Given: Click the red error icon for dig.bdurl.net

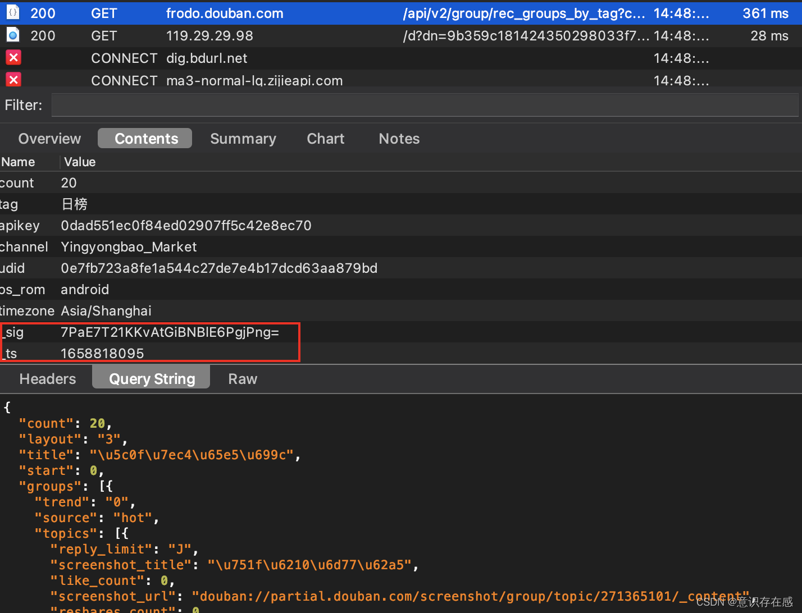Looking at the screenshot, I should click(x=13, y=57).
